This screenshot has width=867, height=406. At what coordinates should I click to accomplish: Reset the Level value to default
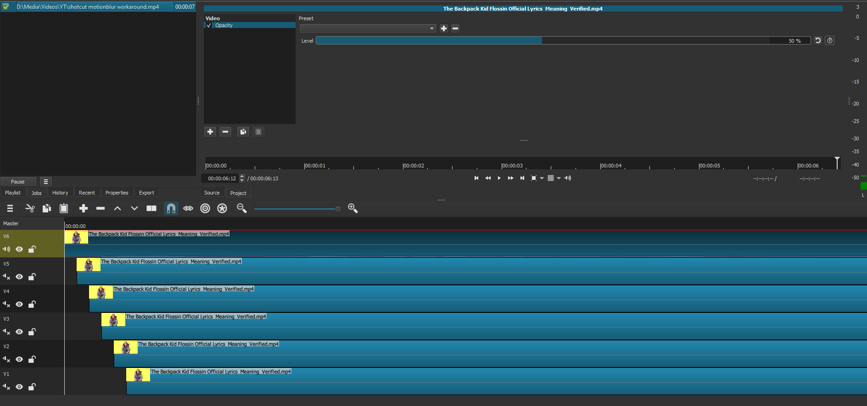(817, 41)
